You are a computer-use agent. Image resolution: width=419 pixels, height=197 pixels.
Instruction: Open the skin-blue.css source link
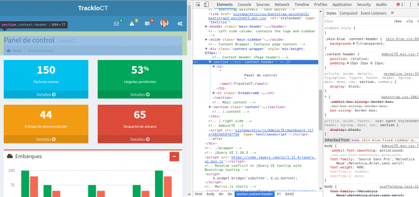[402, 39]
